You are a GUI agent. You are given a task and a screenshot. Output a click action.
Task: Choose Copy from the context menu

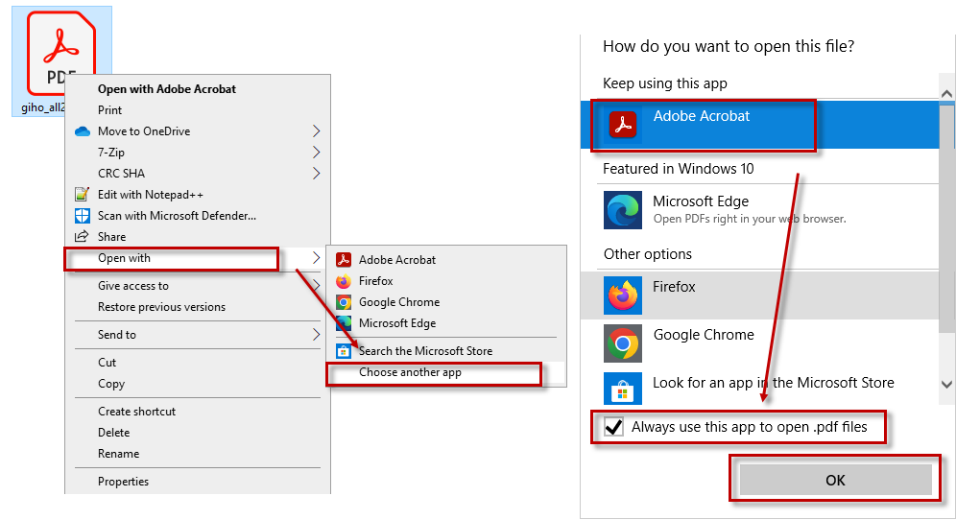pos(198,384)
